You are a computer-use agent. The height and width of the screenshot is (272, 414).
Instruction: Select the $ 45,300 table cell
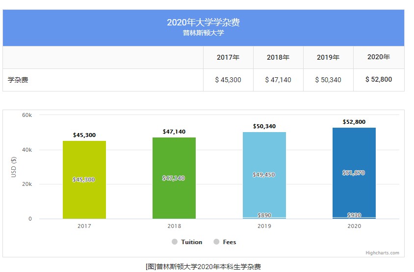point(228,80)
